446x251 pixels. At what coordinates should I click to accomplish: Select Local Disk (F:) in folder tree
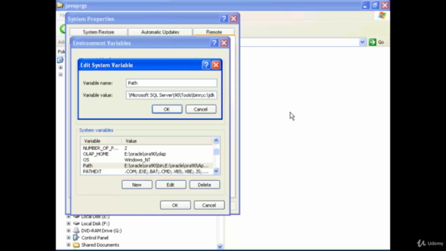[x=95, y=224]
